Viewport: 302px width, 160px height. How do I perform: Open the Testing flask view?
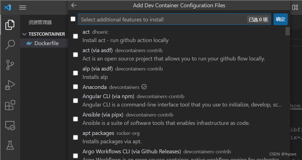click(10, 145)
